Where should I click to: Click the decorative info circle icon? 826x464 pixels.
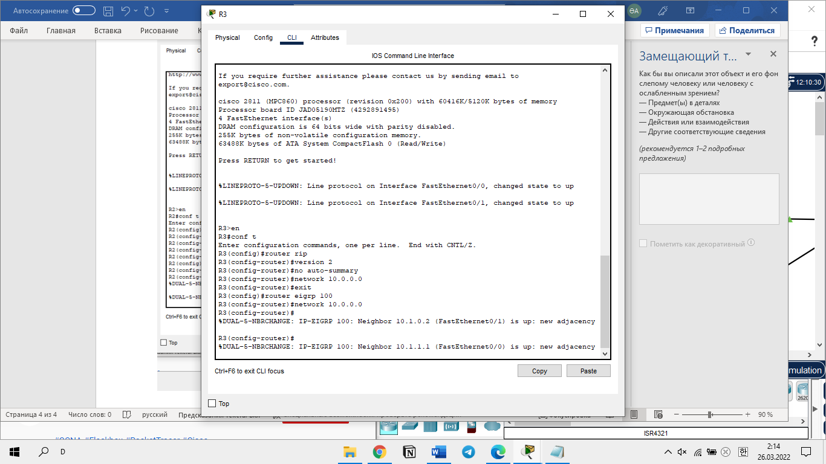click(751, 243)
